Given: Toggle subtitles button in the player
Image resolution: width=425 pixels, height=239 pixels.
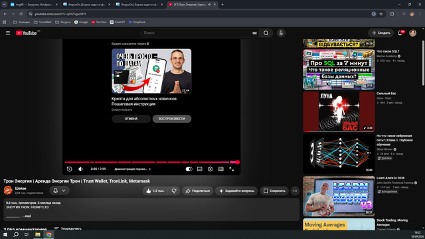Looking at the screenshot, I should 199,169.
